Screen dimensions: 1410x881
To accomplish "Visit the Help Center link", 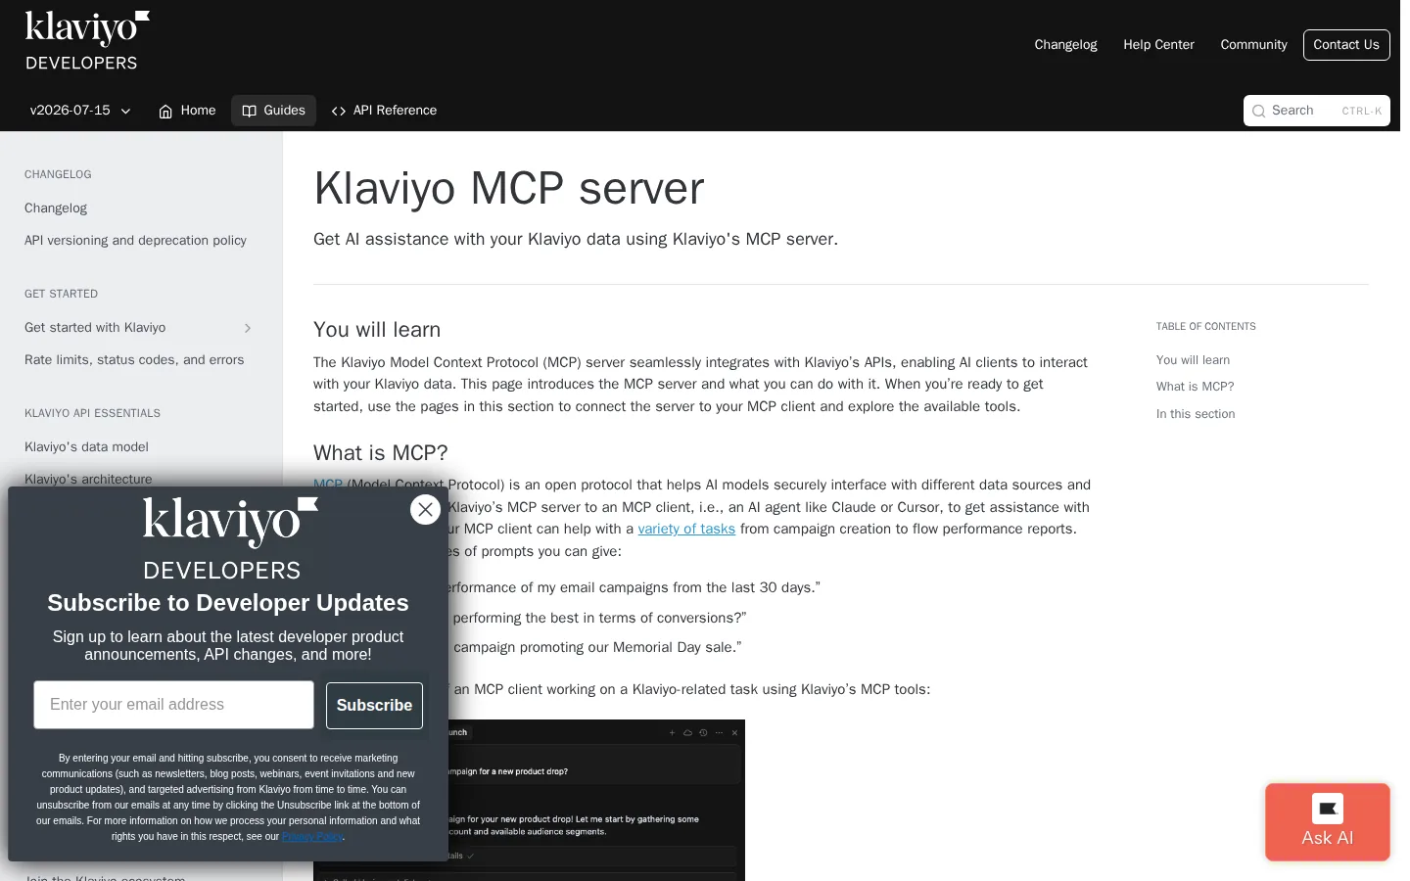I will tap(1158, 45).
